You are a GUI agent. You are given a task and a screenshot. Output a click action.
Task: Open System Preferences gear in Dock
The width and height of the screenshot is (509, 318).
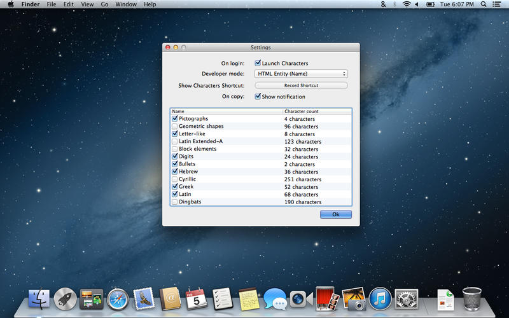pyautogui.click(x=407, y=299)
